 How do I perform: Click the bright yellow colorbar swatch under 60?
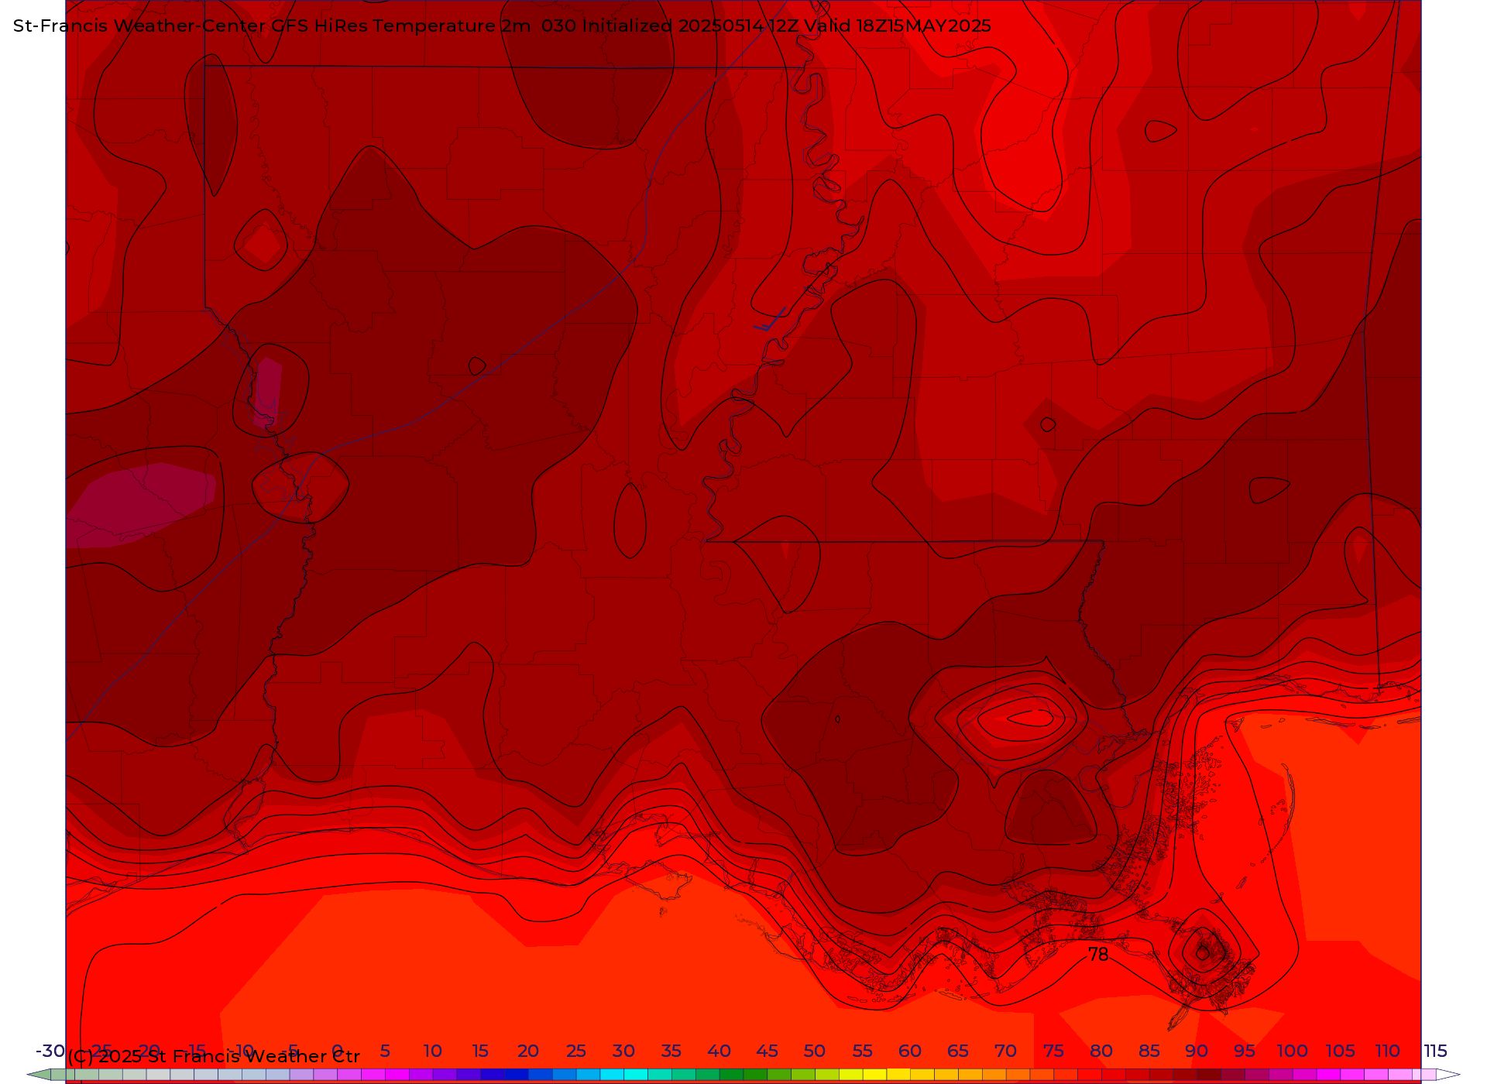point(898,1075)
